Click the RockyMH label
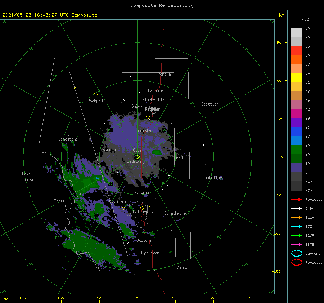The height and width of the screenshot is (303, 324). [95, 101]
